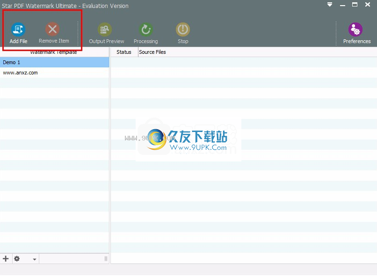The image size is (377, 279).
Task: Maximize the Star PDF Watermark window
Action: (x=355, y=5)
